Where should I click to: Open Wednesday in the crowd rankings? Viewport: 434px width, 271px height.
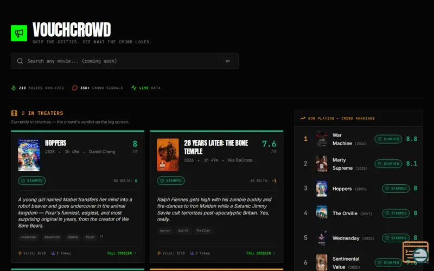tap(359, 238)
